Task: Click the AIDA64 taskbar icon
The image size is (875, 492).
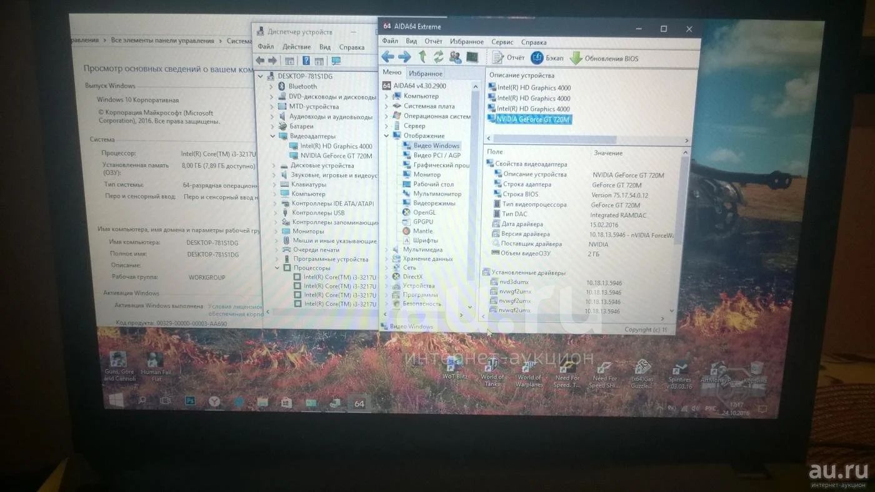Action: tap(359, 404)
